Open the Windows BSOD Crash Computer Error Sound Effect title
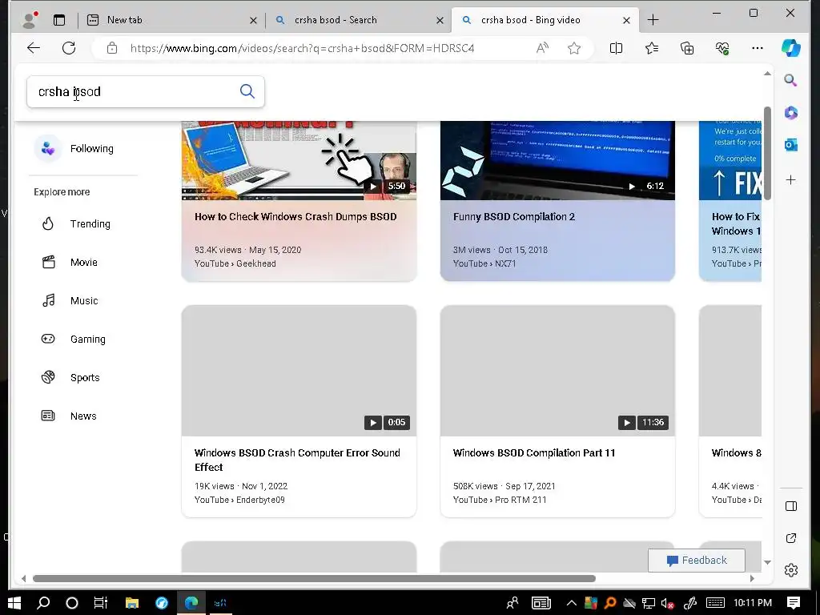Screen dimensions: 820x615 pos(297,460)
